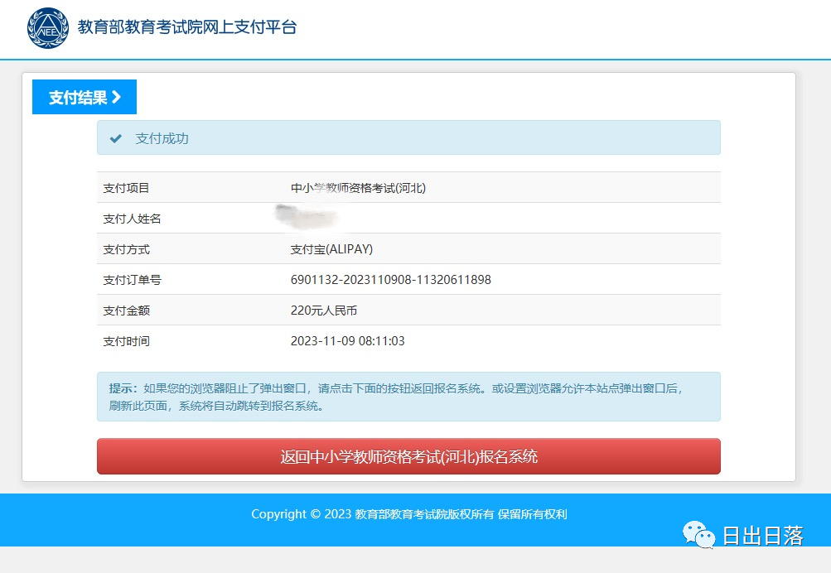Viewport: 831px width, 573px height.
Task: Click the 支付金额 label
Action: click(126, 311)
